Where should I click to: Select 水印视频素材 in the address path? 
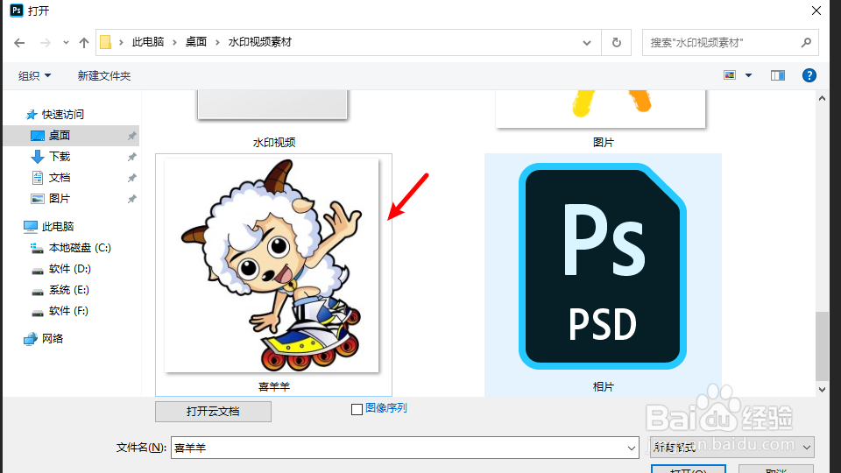click(259, 42)
